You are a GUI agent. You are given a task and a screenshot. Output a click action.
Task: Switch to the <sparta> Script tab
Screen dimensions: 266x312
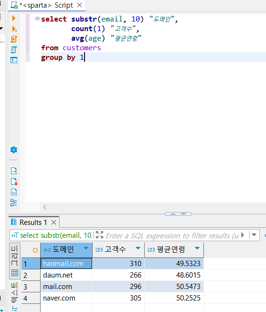[x=47, y=5]
